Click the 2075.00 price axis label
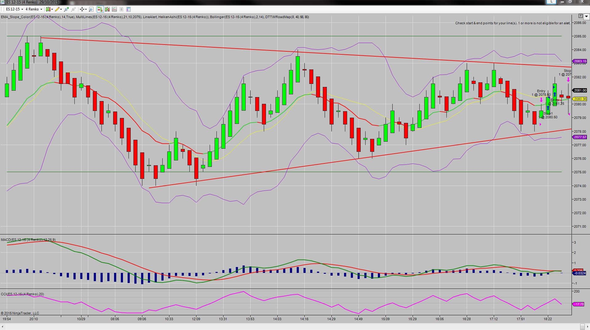 [x=580, y=172]
